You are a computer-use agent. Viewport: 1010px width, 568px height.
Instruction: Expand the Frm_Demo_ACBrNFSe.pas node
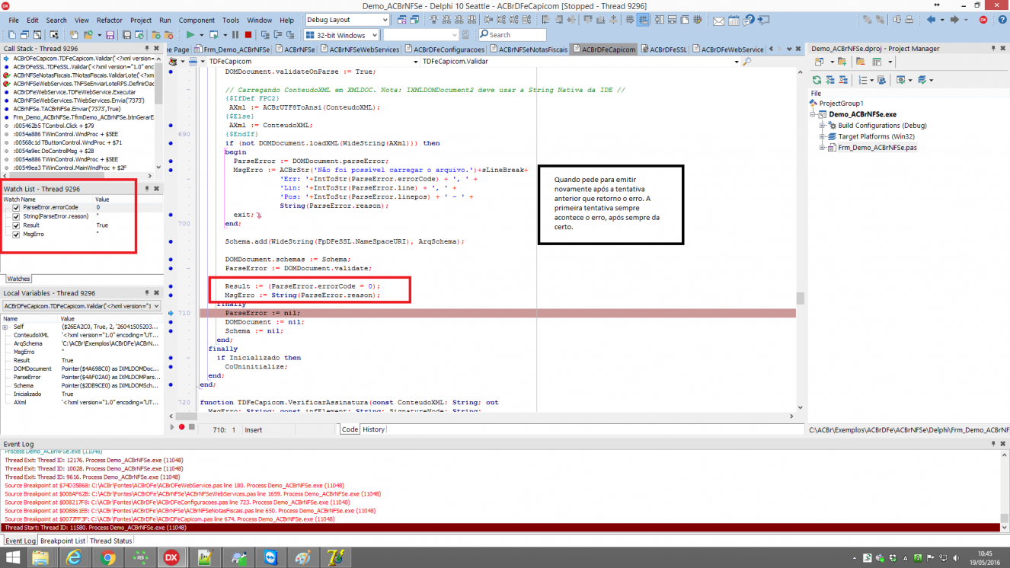823,148
